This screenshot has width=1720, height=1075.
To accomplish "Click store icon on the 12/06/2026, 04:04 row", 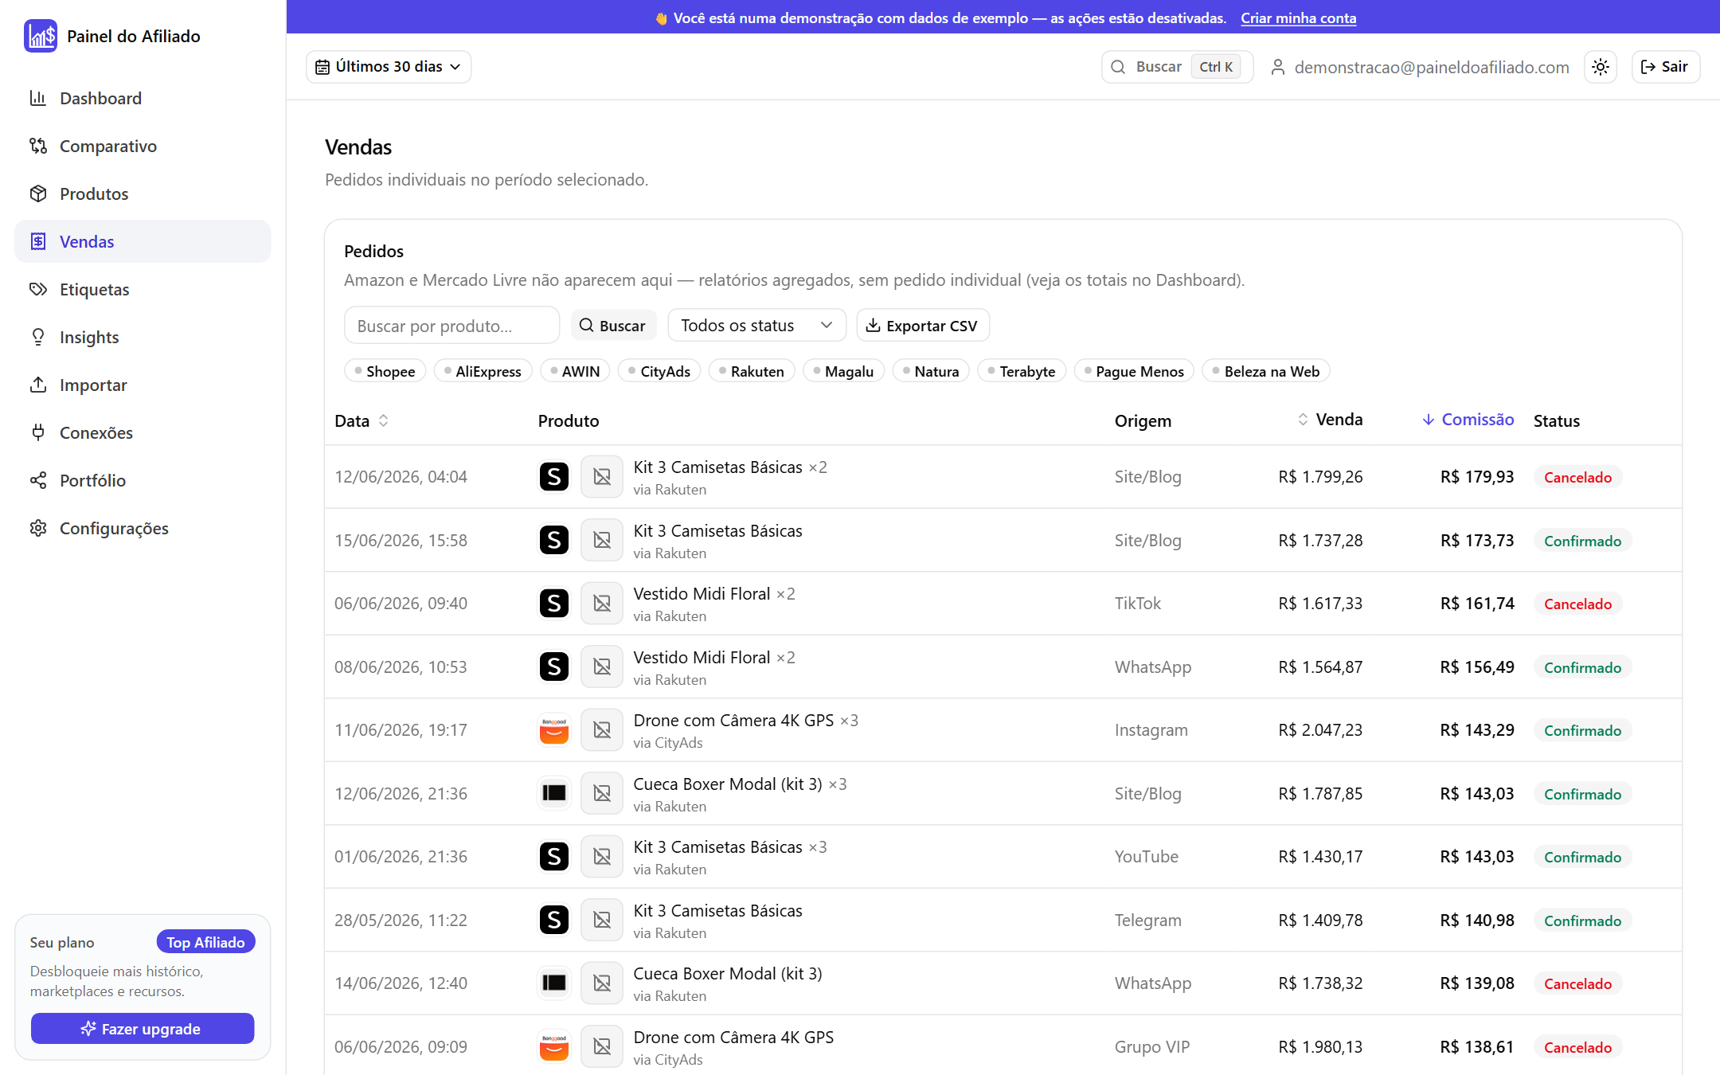I will [x=554, y=477].
